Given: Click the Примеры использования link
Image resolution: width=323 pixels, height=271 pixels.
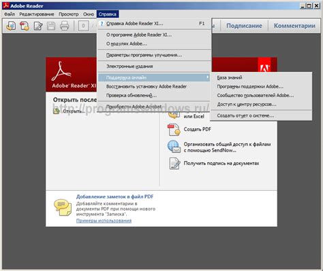Looking at the screenshot, I should 104,221.
